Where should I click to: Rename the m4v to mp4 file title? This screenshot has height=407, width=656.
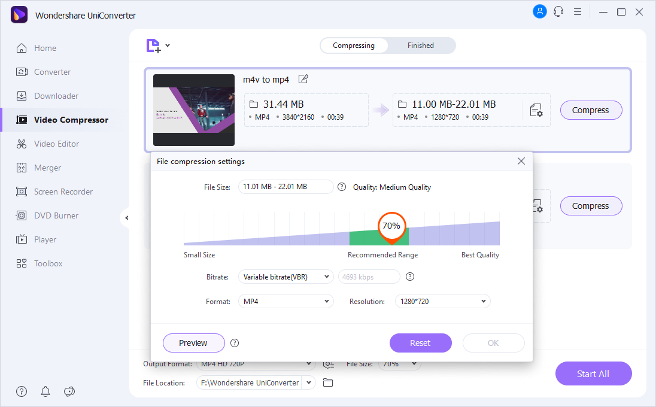tap(303, 79)
